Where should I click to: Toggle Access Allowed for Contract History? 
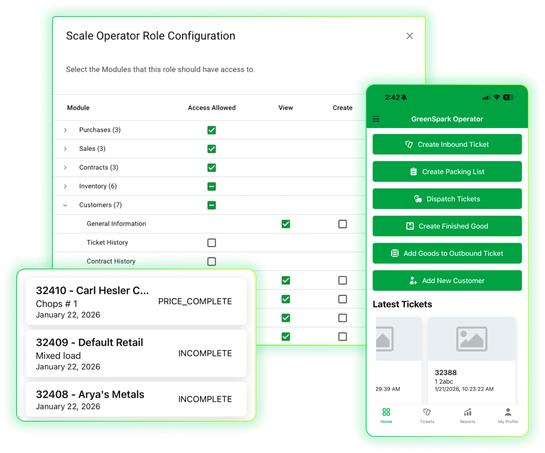[x=212, y=261]
